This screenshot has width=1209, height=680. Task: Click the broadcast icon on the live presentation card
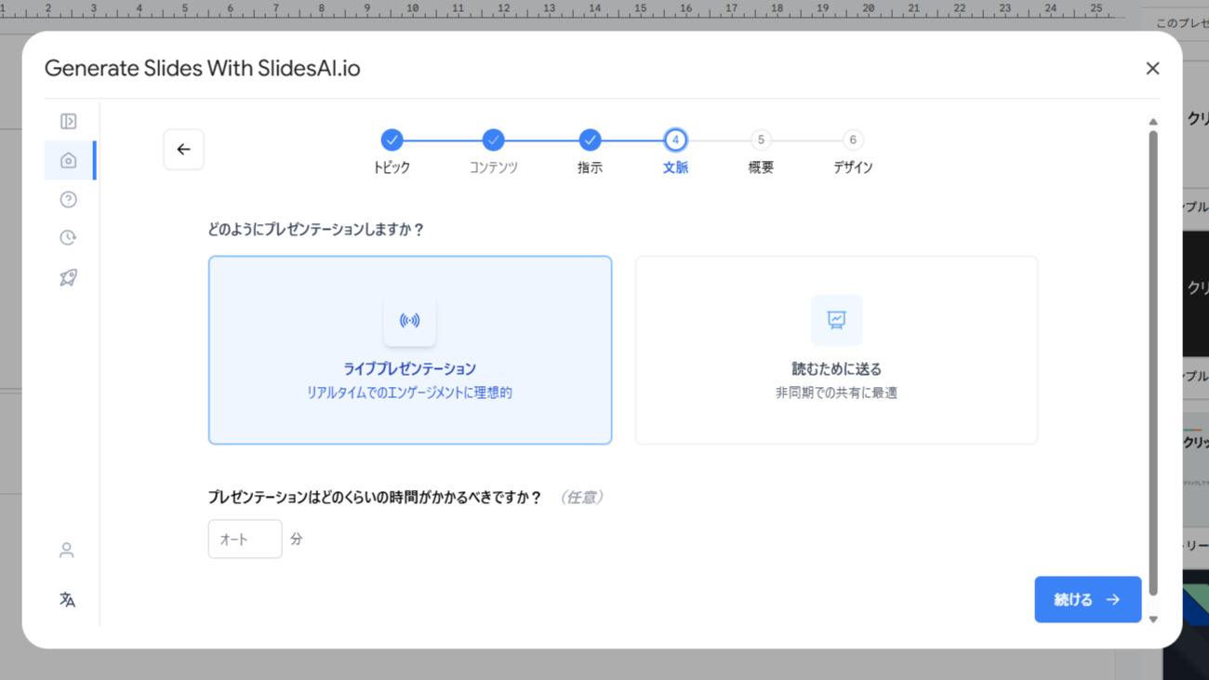[x=409, y=320]
